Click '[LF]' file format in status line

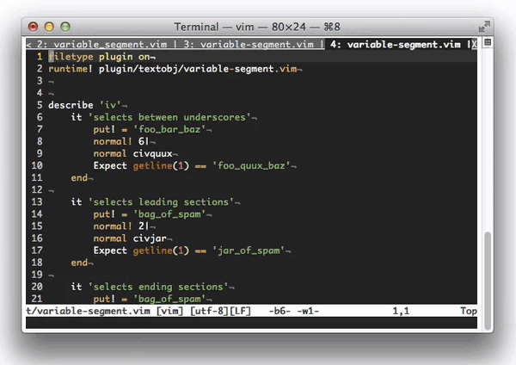point(240,311)
